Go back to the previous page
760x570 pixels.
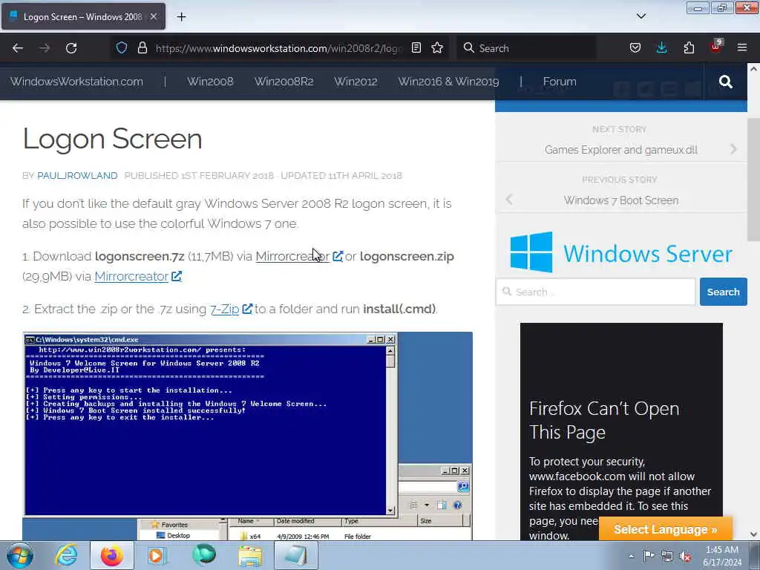pos(18,48)
